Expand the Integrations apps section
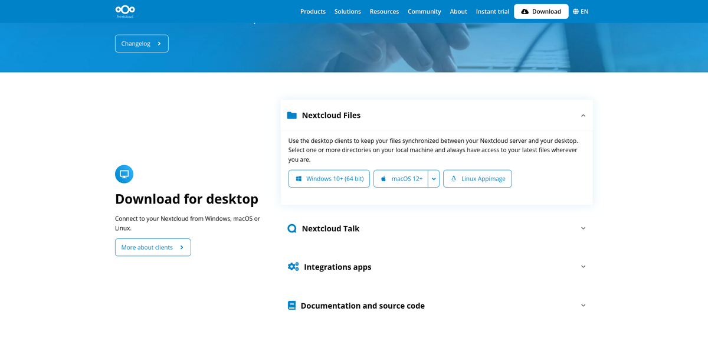 pyautogui.click(x=583, y=266)
